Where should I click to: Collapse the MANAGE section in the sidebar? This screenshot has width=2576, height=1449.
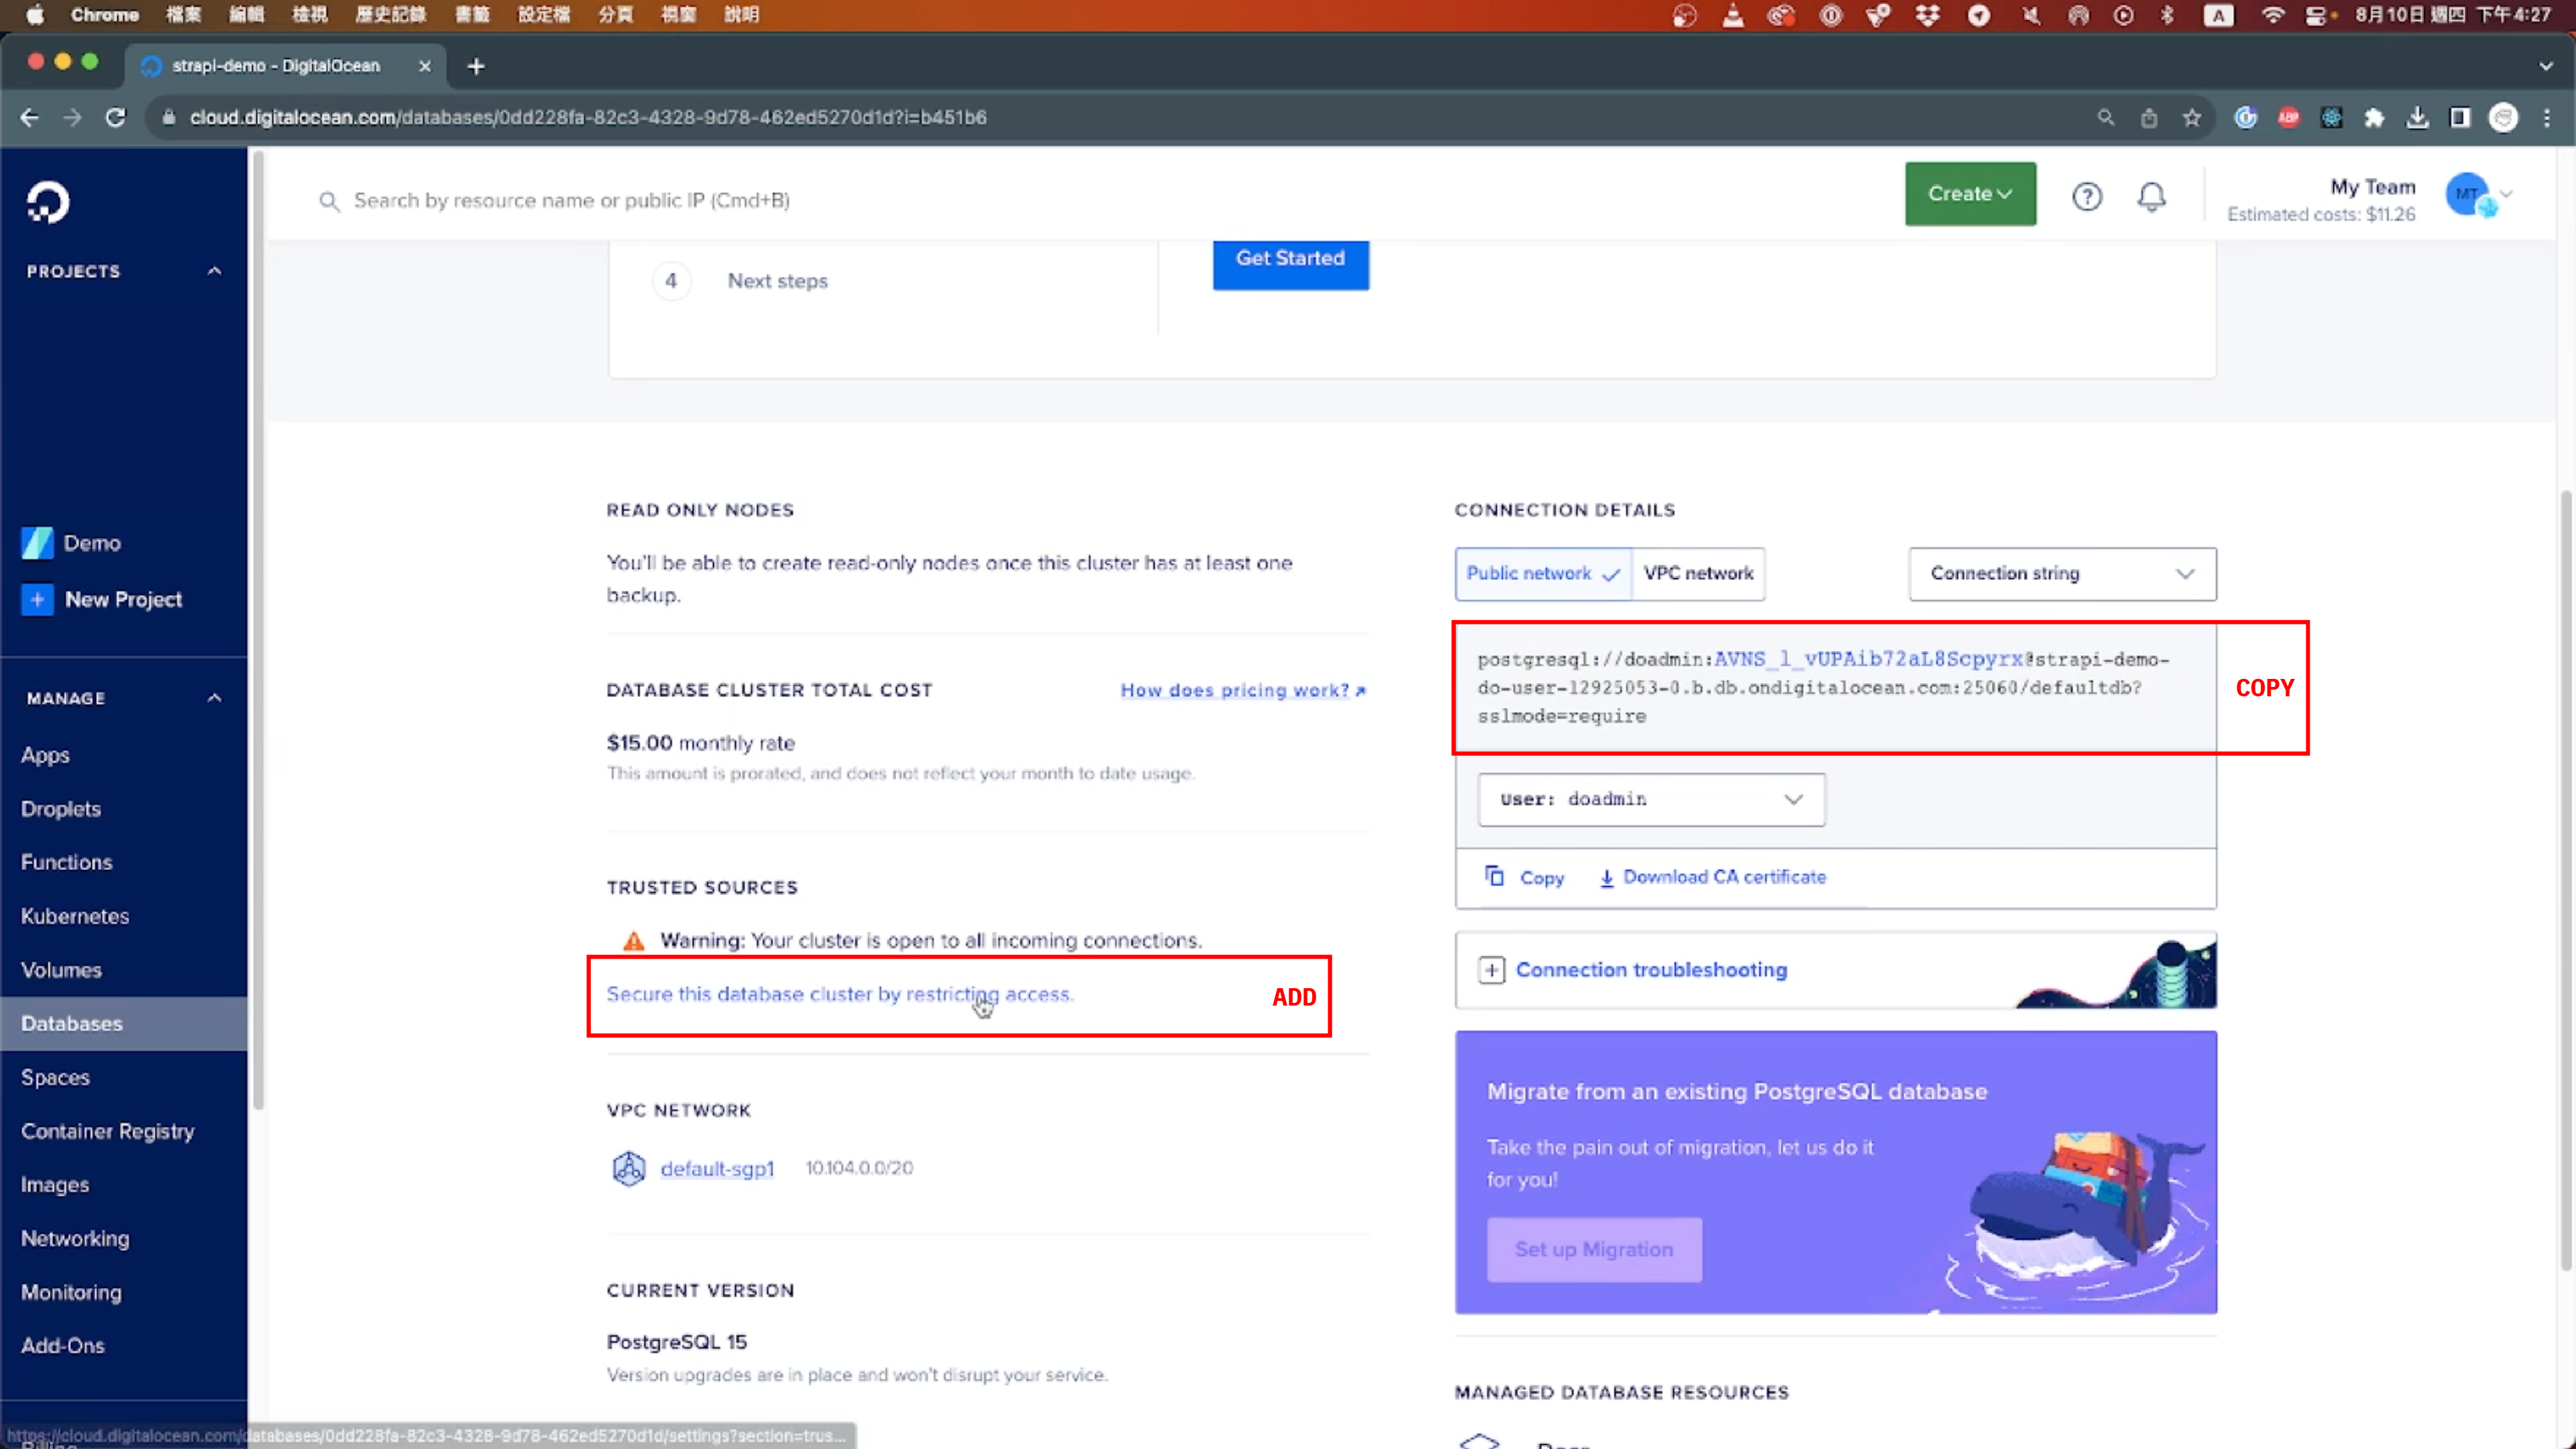click(213, 697)
